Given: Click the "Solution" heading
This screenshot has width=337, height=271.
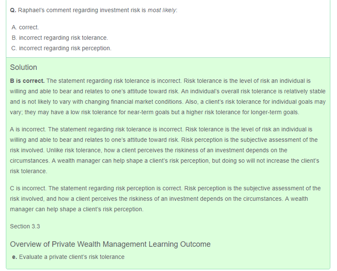Looking at the screenshot, I should (23, 67).
